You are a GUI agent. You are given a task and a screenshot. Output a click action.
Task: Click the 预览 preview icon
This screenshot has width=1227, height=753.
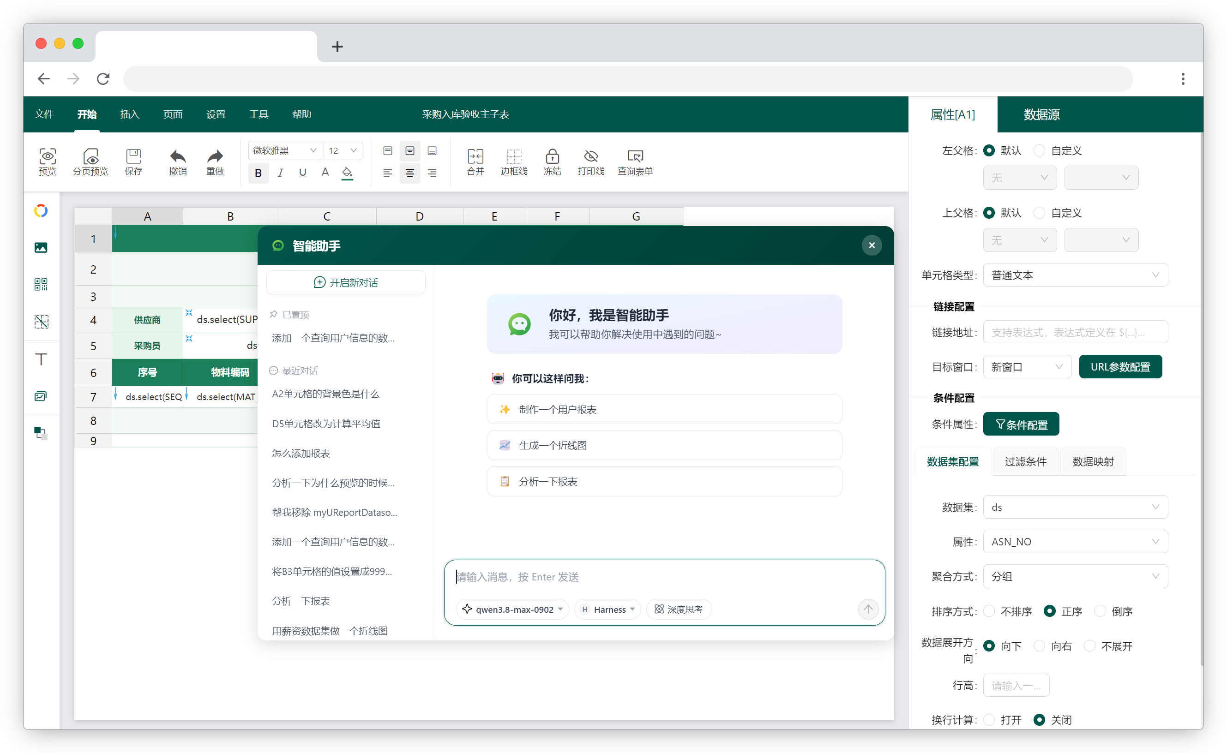pos(48,161)
